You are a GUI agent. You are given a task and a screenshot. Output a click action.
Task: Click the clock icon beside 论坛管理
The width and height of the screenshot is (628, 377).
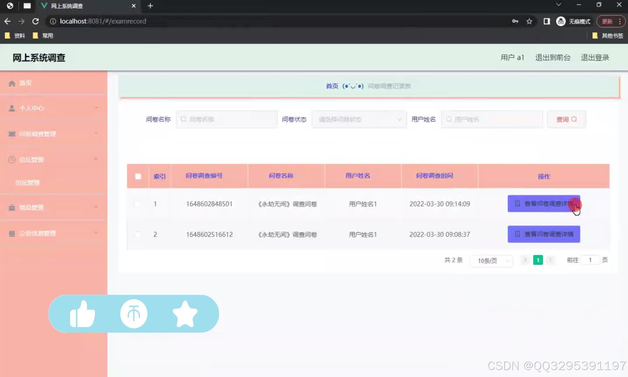[12, 160]
